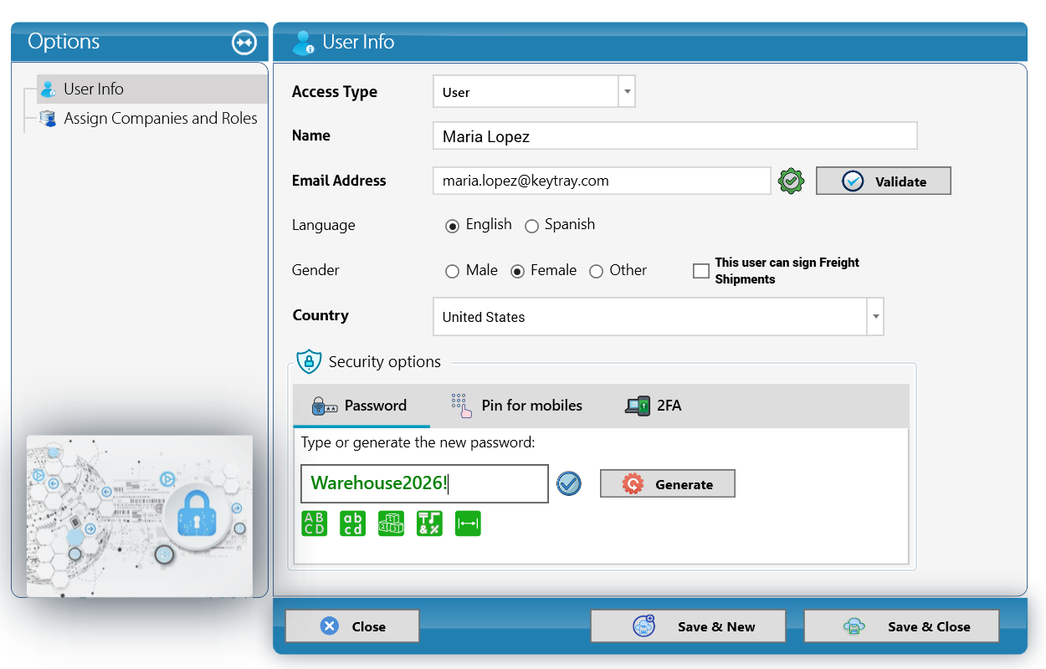Expand the Country dropdown list

[x=875, y=317]
